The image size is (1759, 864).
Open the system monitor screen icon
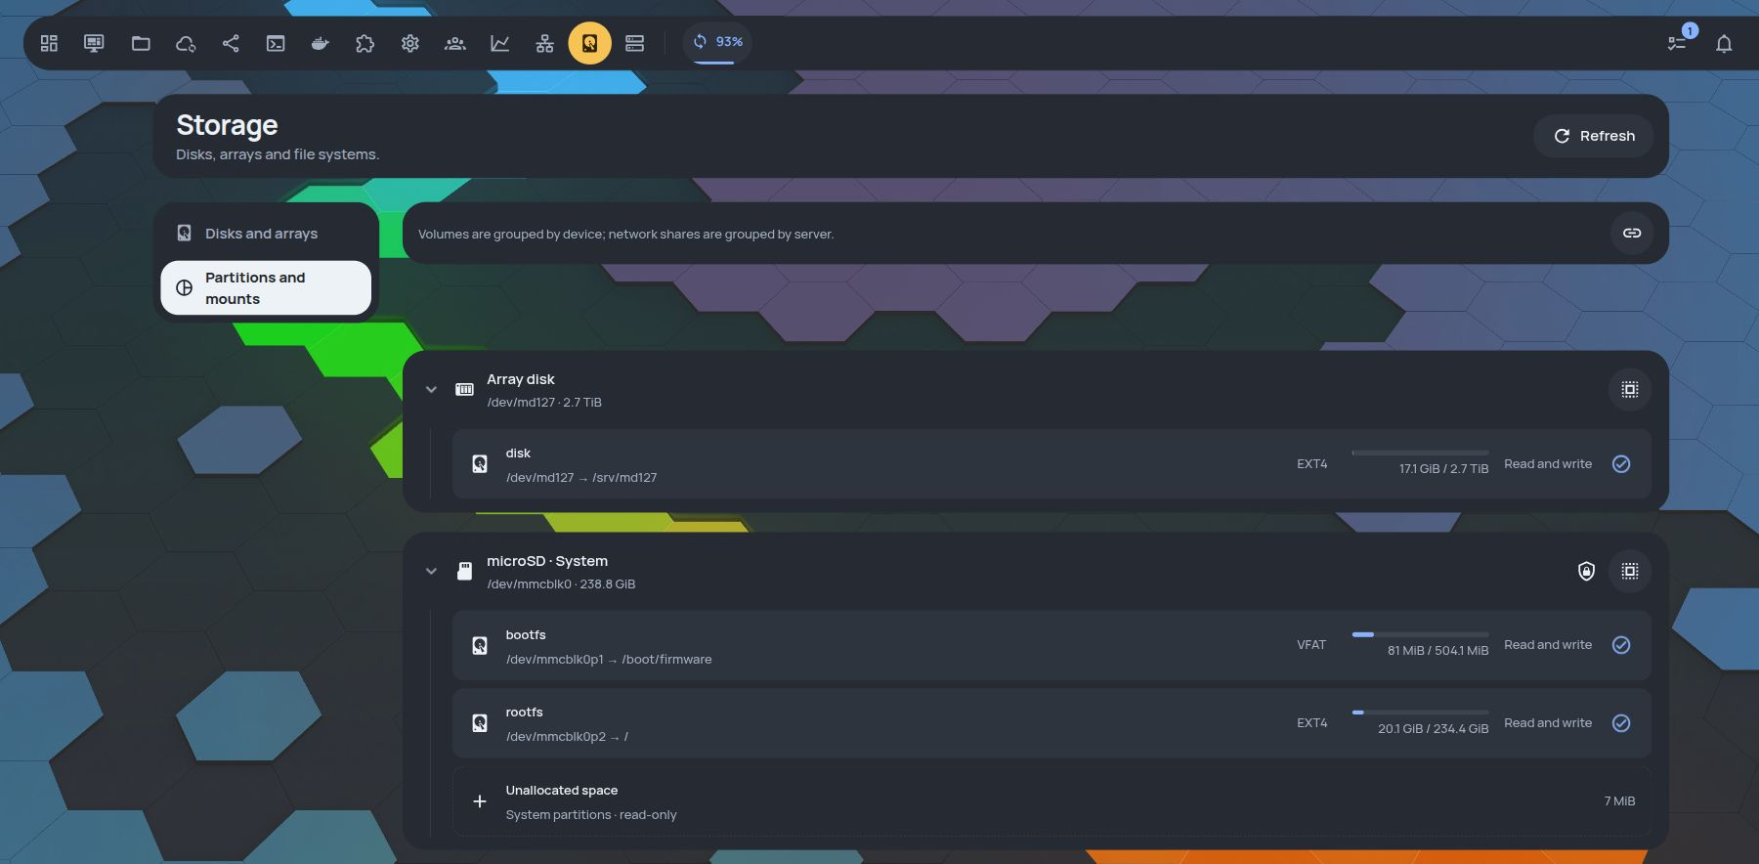[94, 43]
